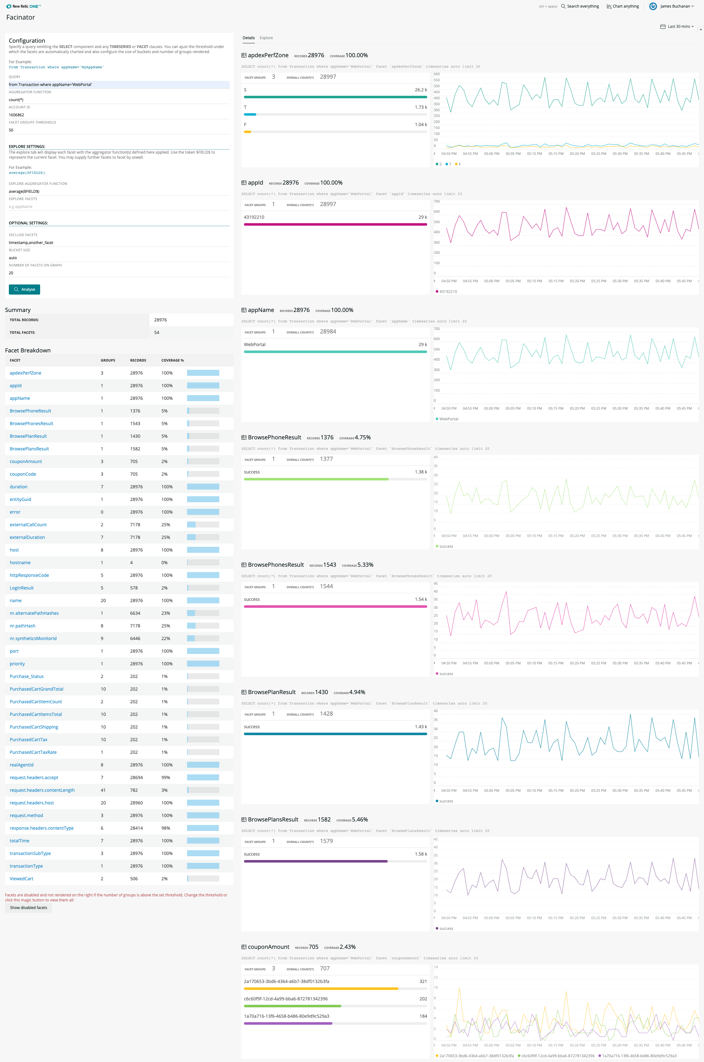Toggle the F series in apdexPerfZone legend

pos(458,164)
